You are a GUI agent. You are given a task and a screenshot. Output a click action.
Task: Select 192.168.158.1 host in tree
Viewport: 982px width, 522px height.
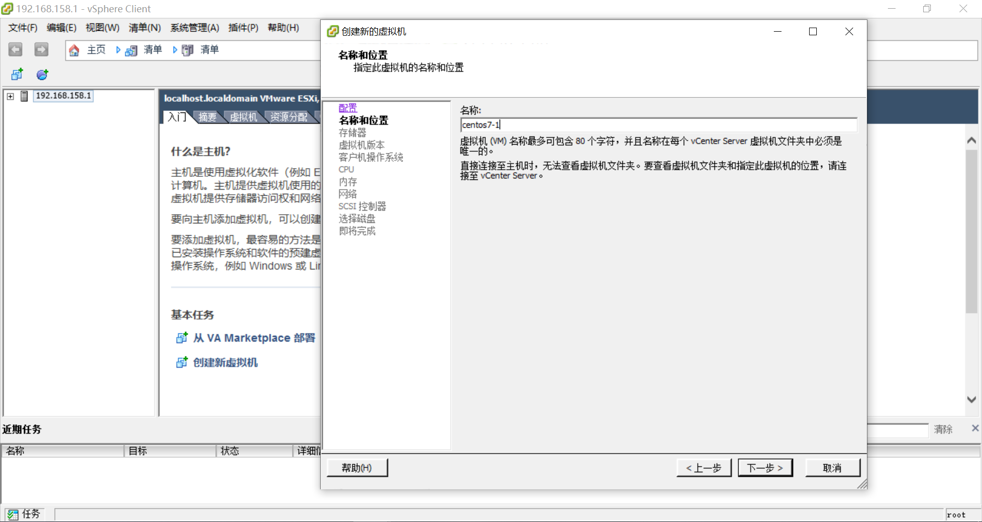click(63, 96)
